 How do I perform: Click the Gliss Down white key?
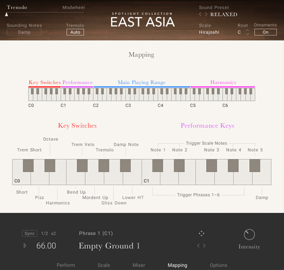(x=114, y=178)
